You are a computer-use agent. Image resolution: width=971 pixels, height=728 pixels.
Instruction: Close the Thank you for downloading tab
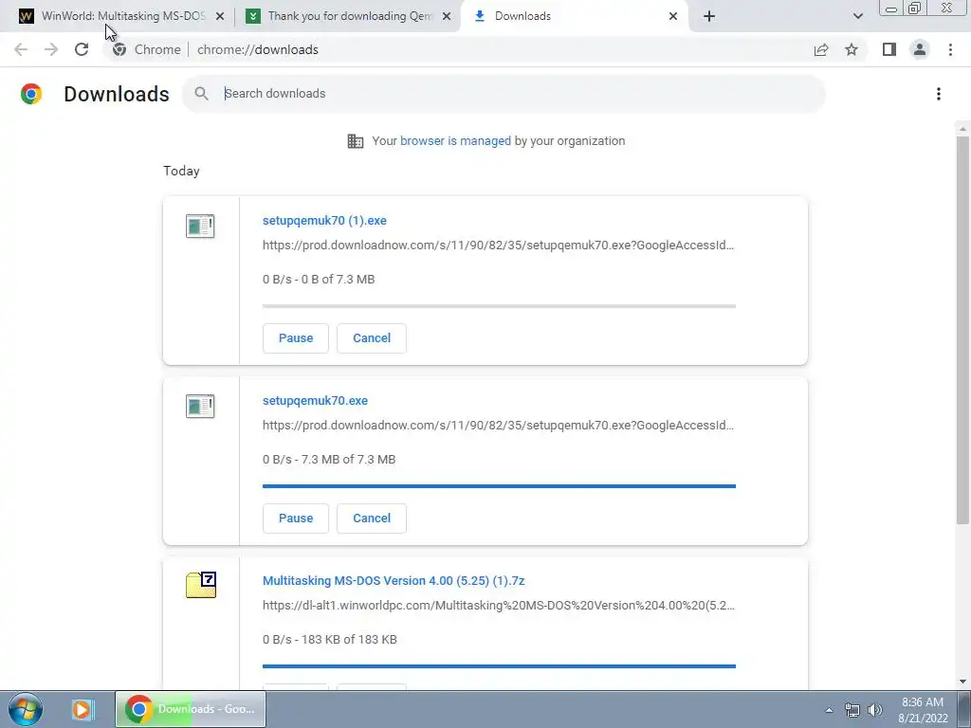pyautogui.click(x=447, y=16)
